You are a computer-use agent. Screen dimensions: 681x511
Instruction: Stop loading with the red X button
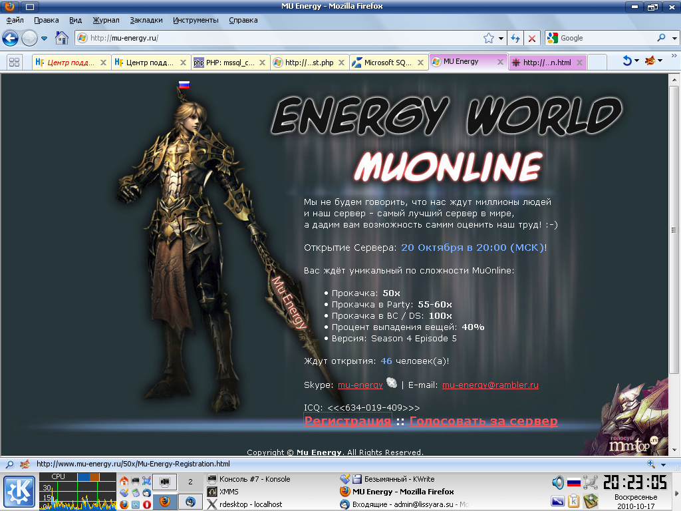531,38
